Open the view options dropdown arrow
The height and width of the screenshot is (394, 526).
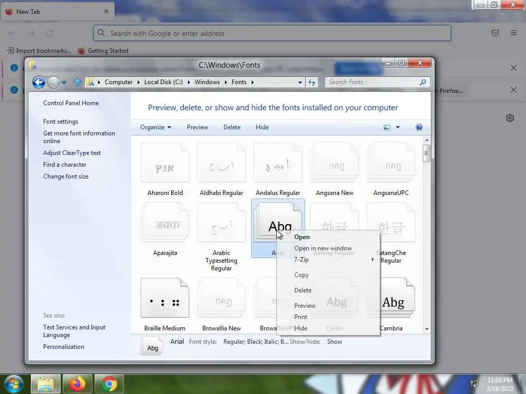pyautogui.click(x=398, y=127)
